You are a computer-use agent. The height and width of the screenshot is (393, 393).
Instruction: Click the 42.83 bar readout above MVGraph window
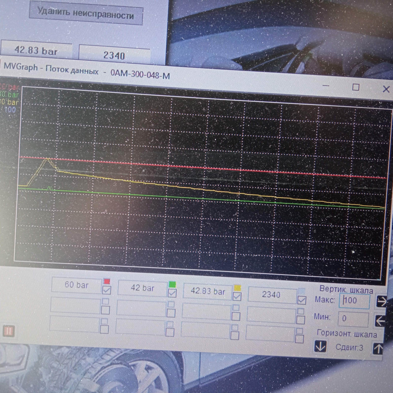(x=36, y=50)
